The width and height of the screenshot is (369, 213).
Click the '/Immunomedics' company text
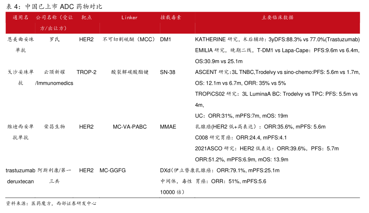tap(55, 83)
